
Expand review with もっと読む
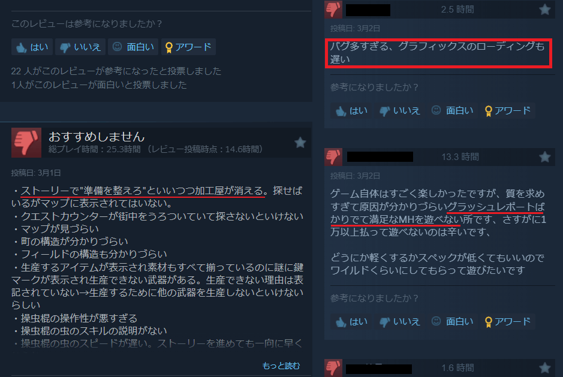281,366
